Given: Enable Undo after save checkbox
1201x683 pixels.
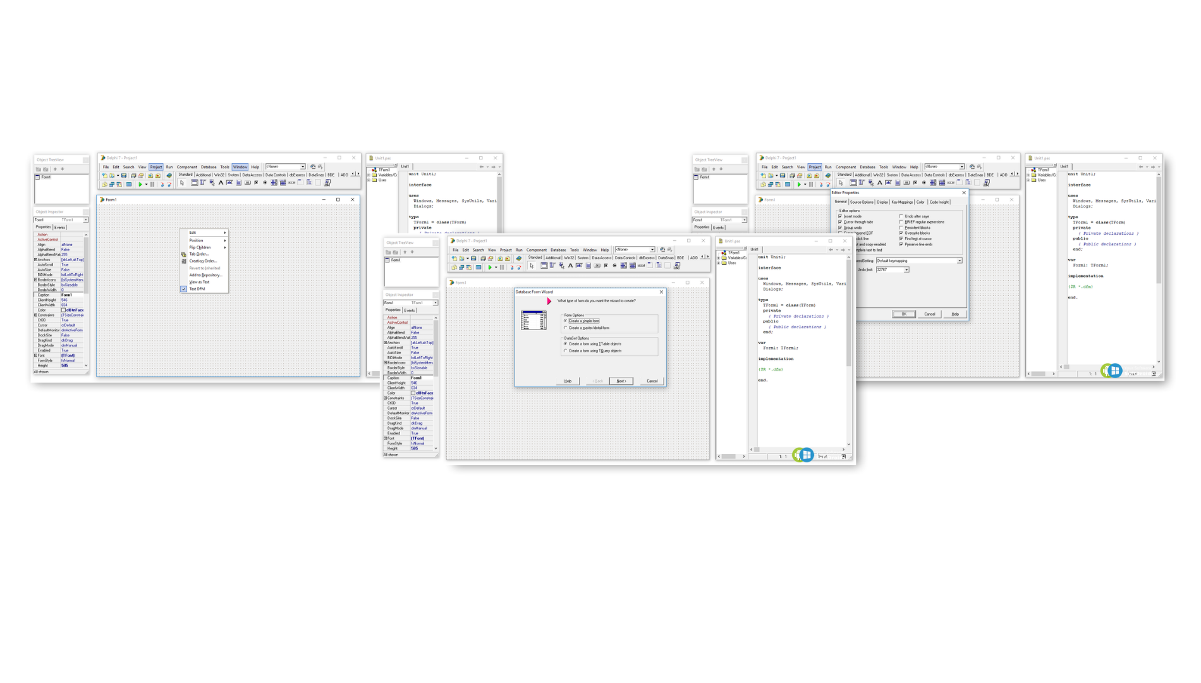Looking at the screenshot, I should coord(901,216).
